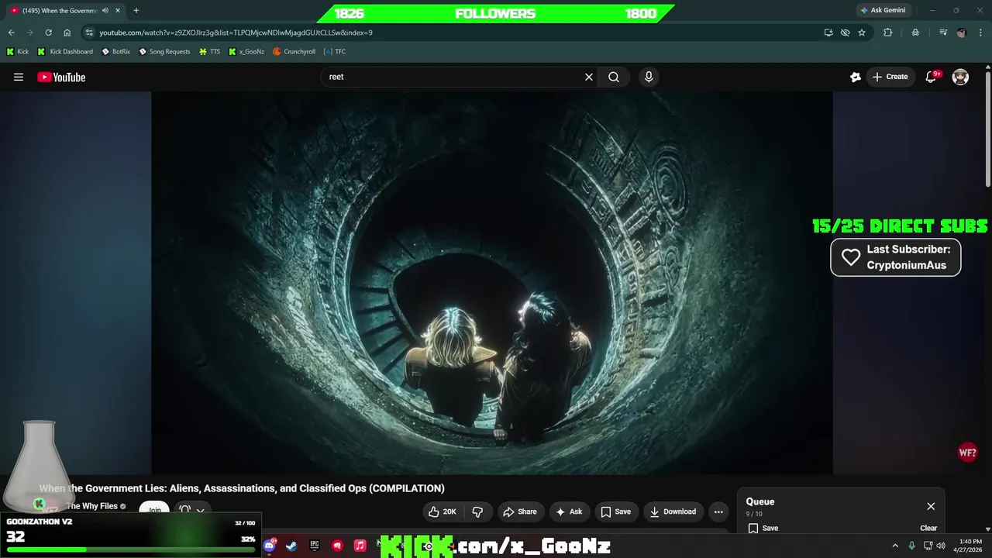Click the video title text

pos(242,488)
